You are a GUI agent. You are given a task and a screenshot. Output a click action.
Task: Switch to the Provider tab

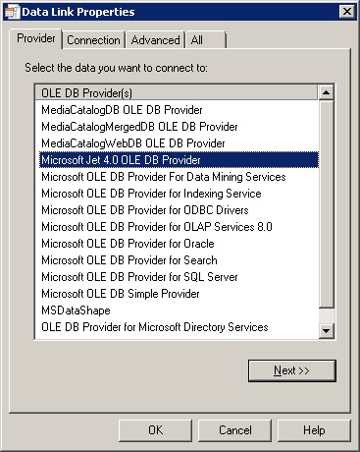(x=35, y=38)
